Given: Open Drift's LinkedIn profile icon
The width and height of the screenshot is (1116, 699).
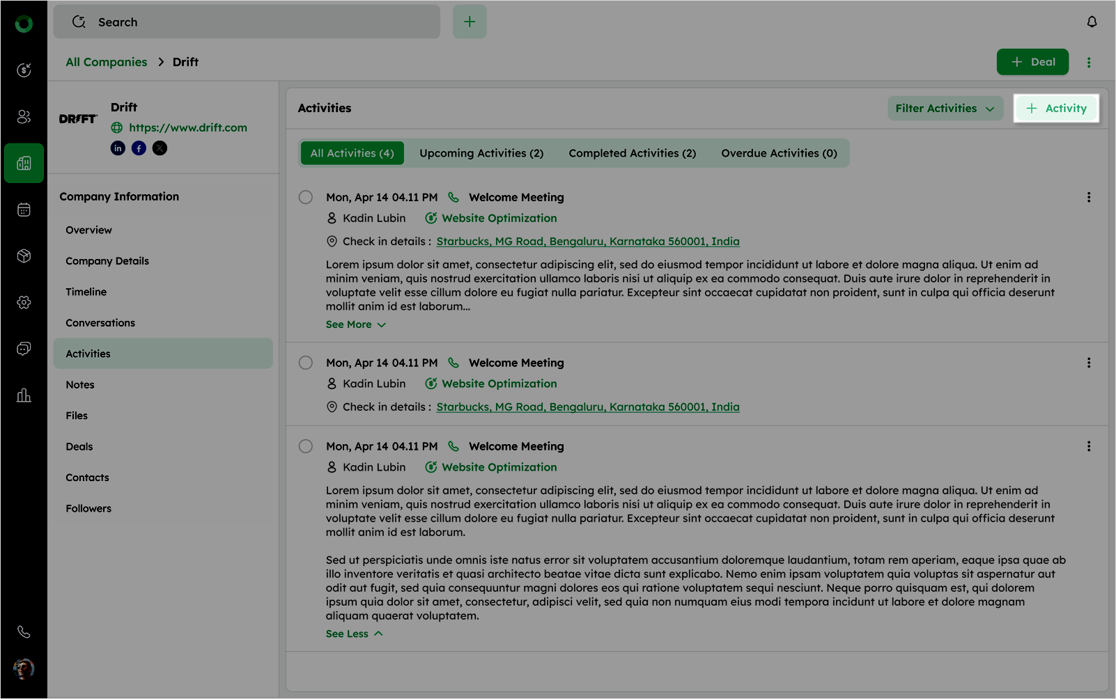Looking at the screenshot, I should pyautogui.click(x=118, y=148).
